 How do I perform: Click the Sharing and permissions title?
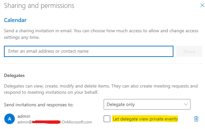pyautogui.click(x=39, y=6)
